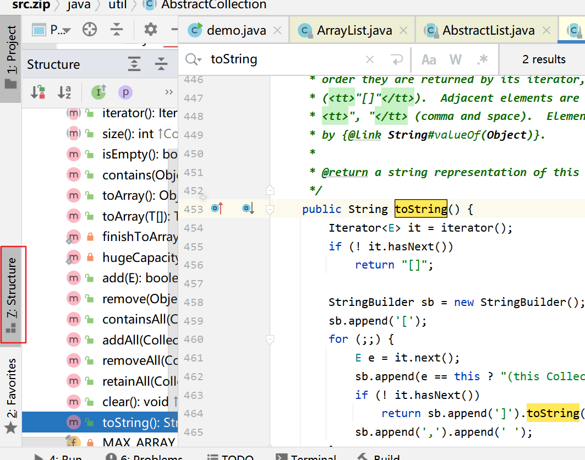Select remove(Object) method
Screen dimensions: 585x460
[100, 299]
